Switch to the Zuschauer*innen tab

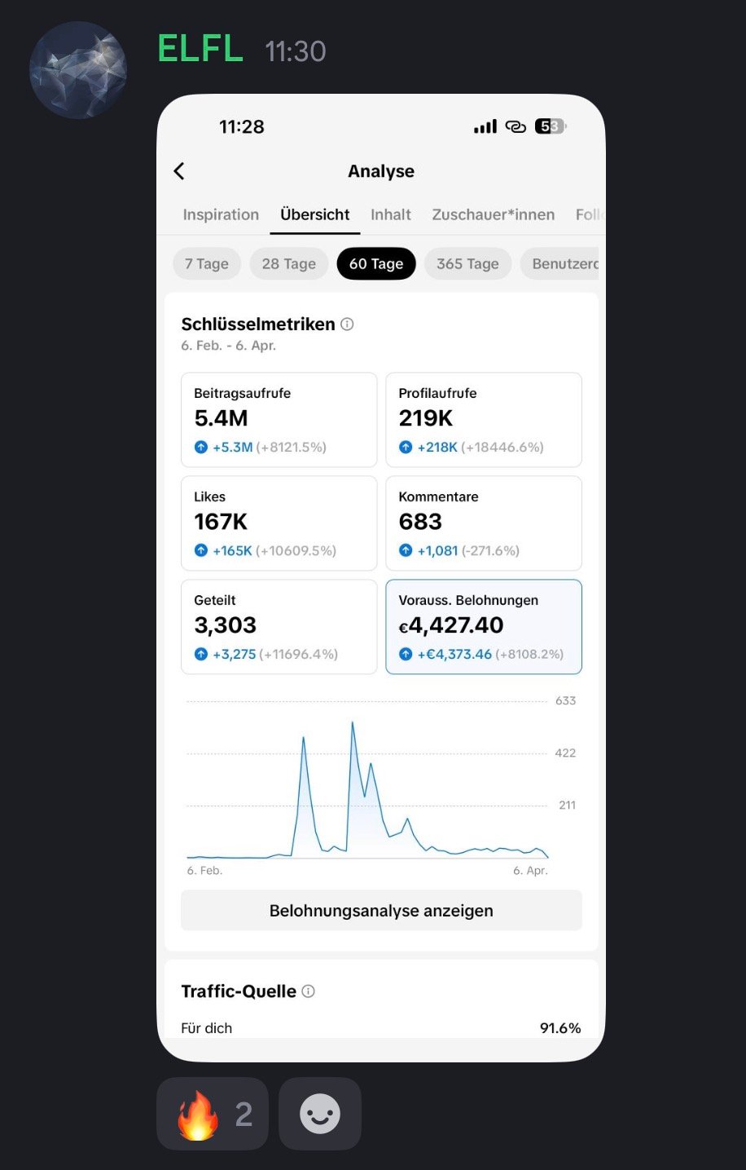click(x=494, y=214)
